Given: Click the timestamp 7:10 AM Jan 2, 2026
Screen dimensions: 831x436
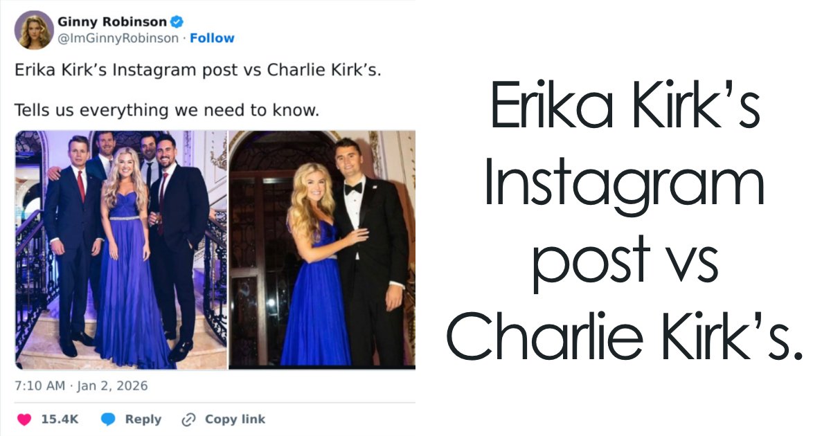Looking at the screenshot, I should pos(81,386).
